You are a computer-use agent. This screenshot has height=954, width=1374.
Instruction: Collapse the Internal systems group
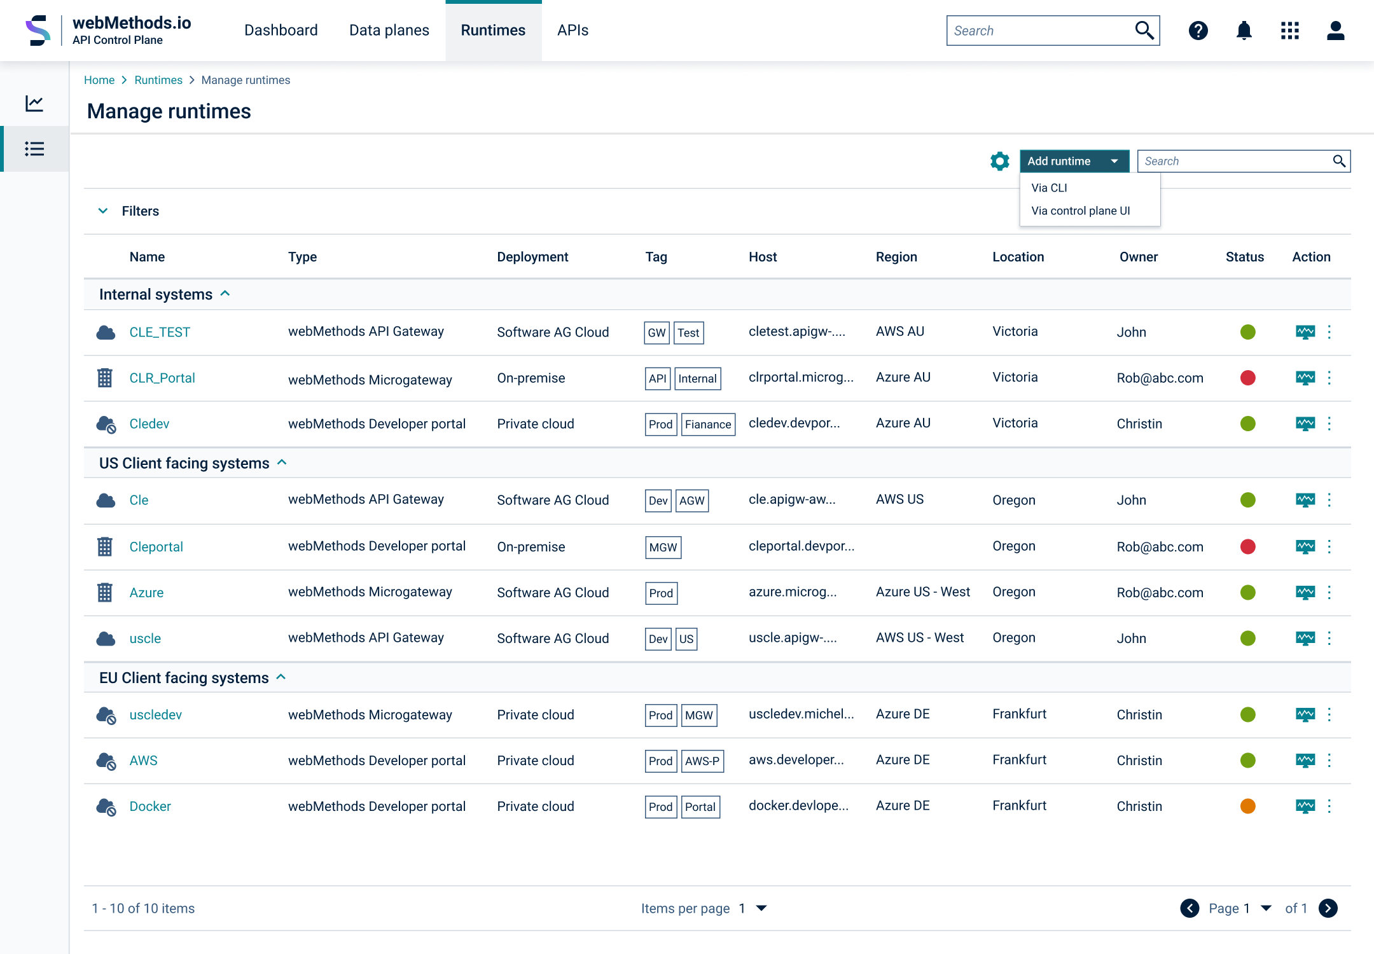coord(225,293)
